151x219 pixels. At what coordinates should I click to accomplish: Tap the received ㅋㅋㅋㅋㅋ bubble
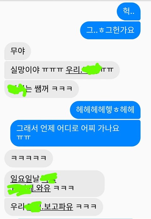click(x=29, y=158)
